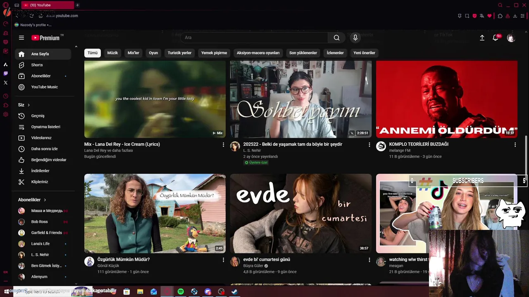Select the Son yüklenenler chip
Image resolution: width=529 pixels, height=297 pixels.
303,53
